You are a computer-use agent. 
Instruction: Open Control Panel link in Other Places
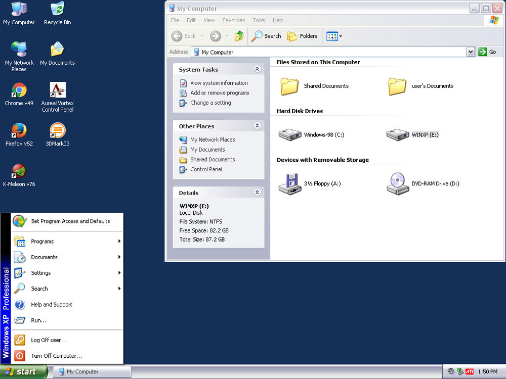[x=206, y=169]
